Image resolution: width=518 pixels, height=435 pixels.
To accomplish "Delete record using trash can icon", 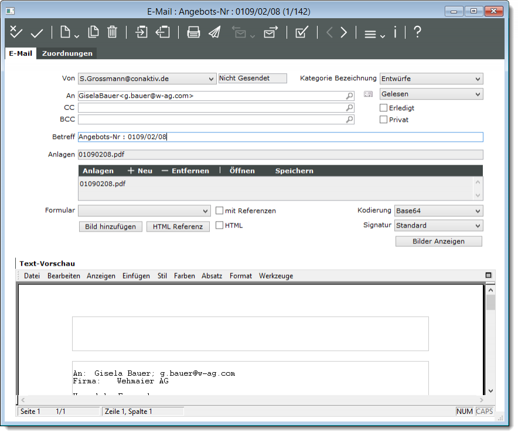I will click(113, 33).
